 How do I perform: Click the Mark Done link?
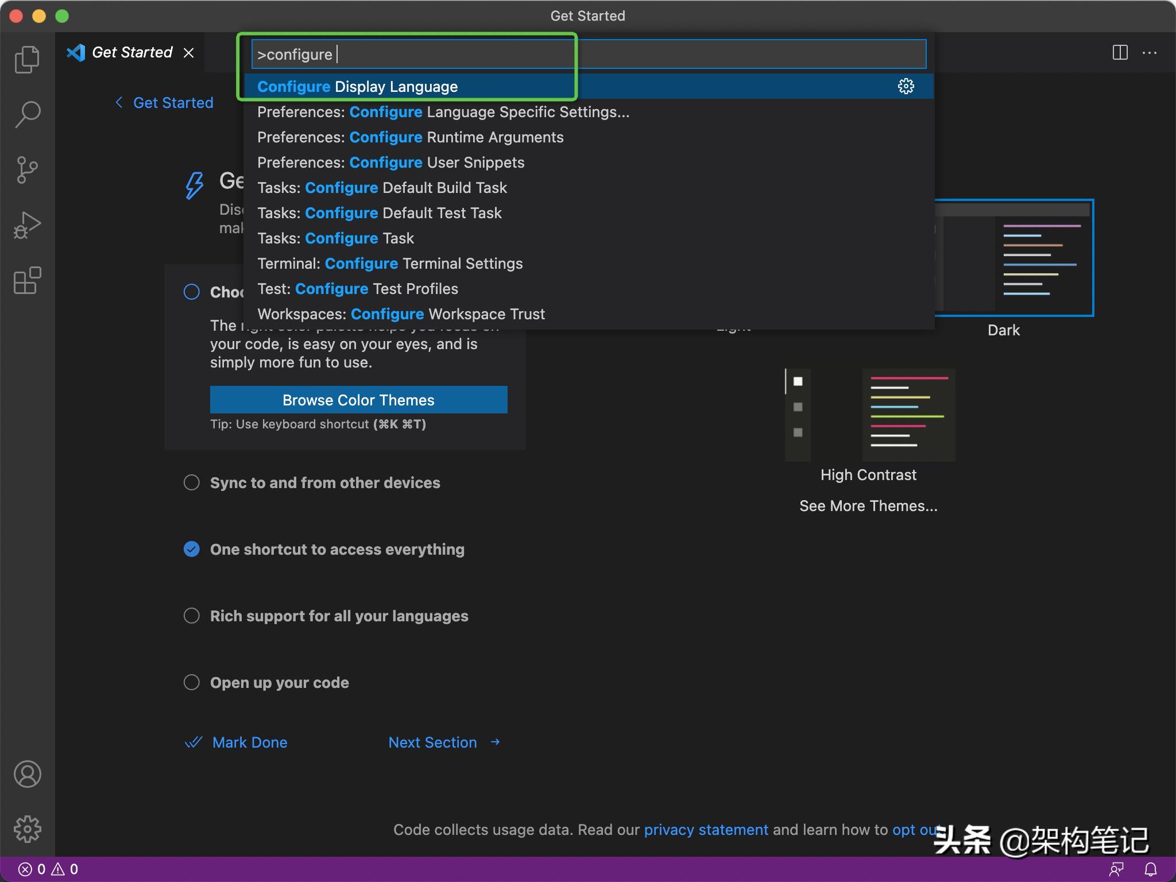250,742
